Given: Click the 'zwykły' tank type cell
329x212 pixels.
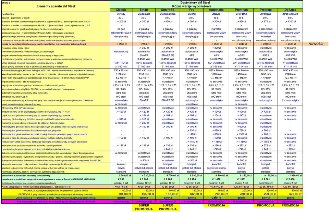Looking at the screenshot, I should tap(121, 14).
